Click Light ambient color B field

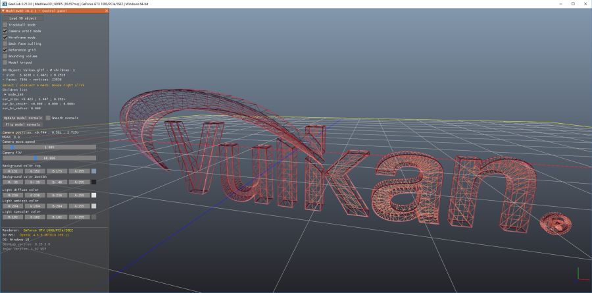[57, 207]
